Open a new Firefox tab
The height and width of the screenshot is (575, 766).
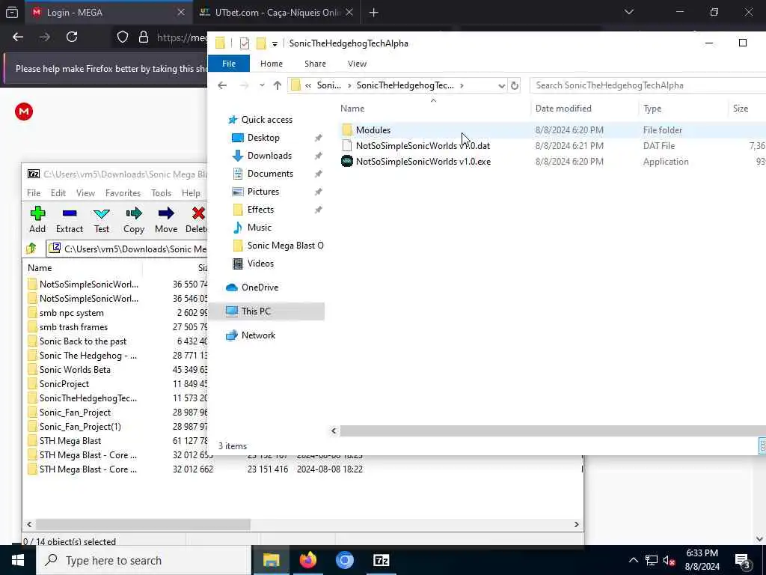[374, 13]
